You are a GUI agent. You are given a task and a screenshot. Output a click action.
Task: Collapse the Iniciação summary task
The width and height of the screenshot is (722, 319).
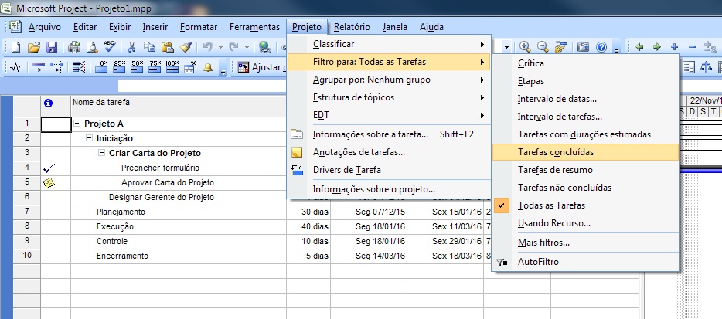click(90, 138)
